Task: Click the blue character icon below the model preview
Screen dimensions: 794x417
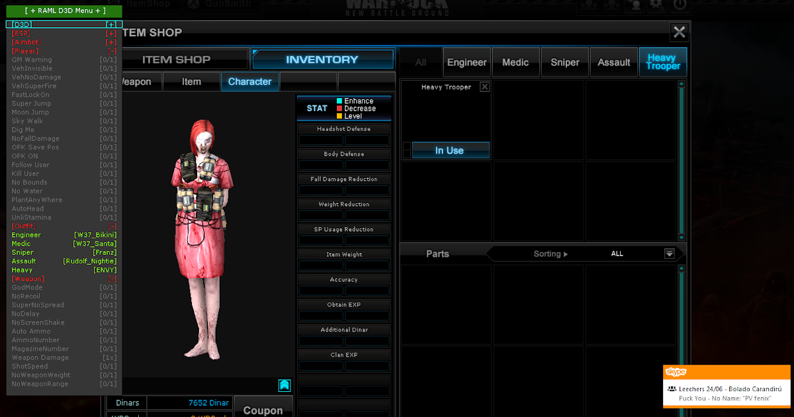Action: click(x=284, y=385)
